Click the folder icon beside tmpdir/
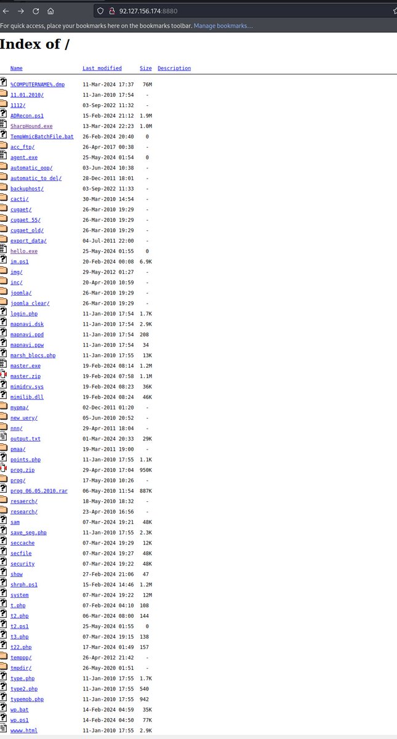This screenshot has width=397, height=739. pyautogui.click(x=3, y=668)
